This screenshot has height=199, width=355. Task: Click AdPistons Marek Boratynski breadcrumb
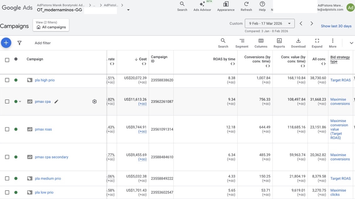coord(60,5)
